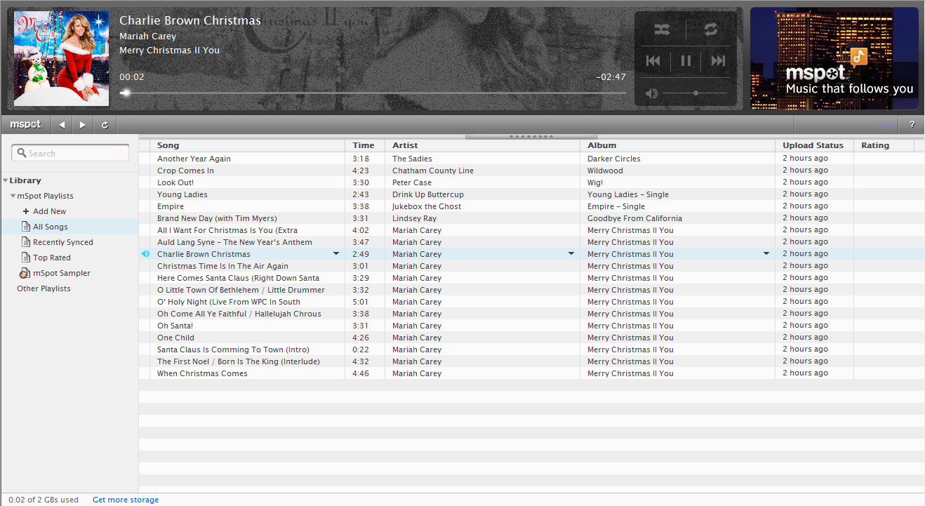Select the song Another Year Again
This screenshot has height=506, width=925.
(194, 159)
